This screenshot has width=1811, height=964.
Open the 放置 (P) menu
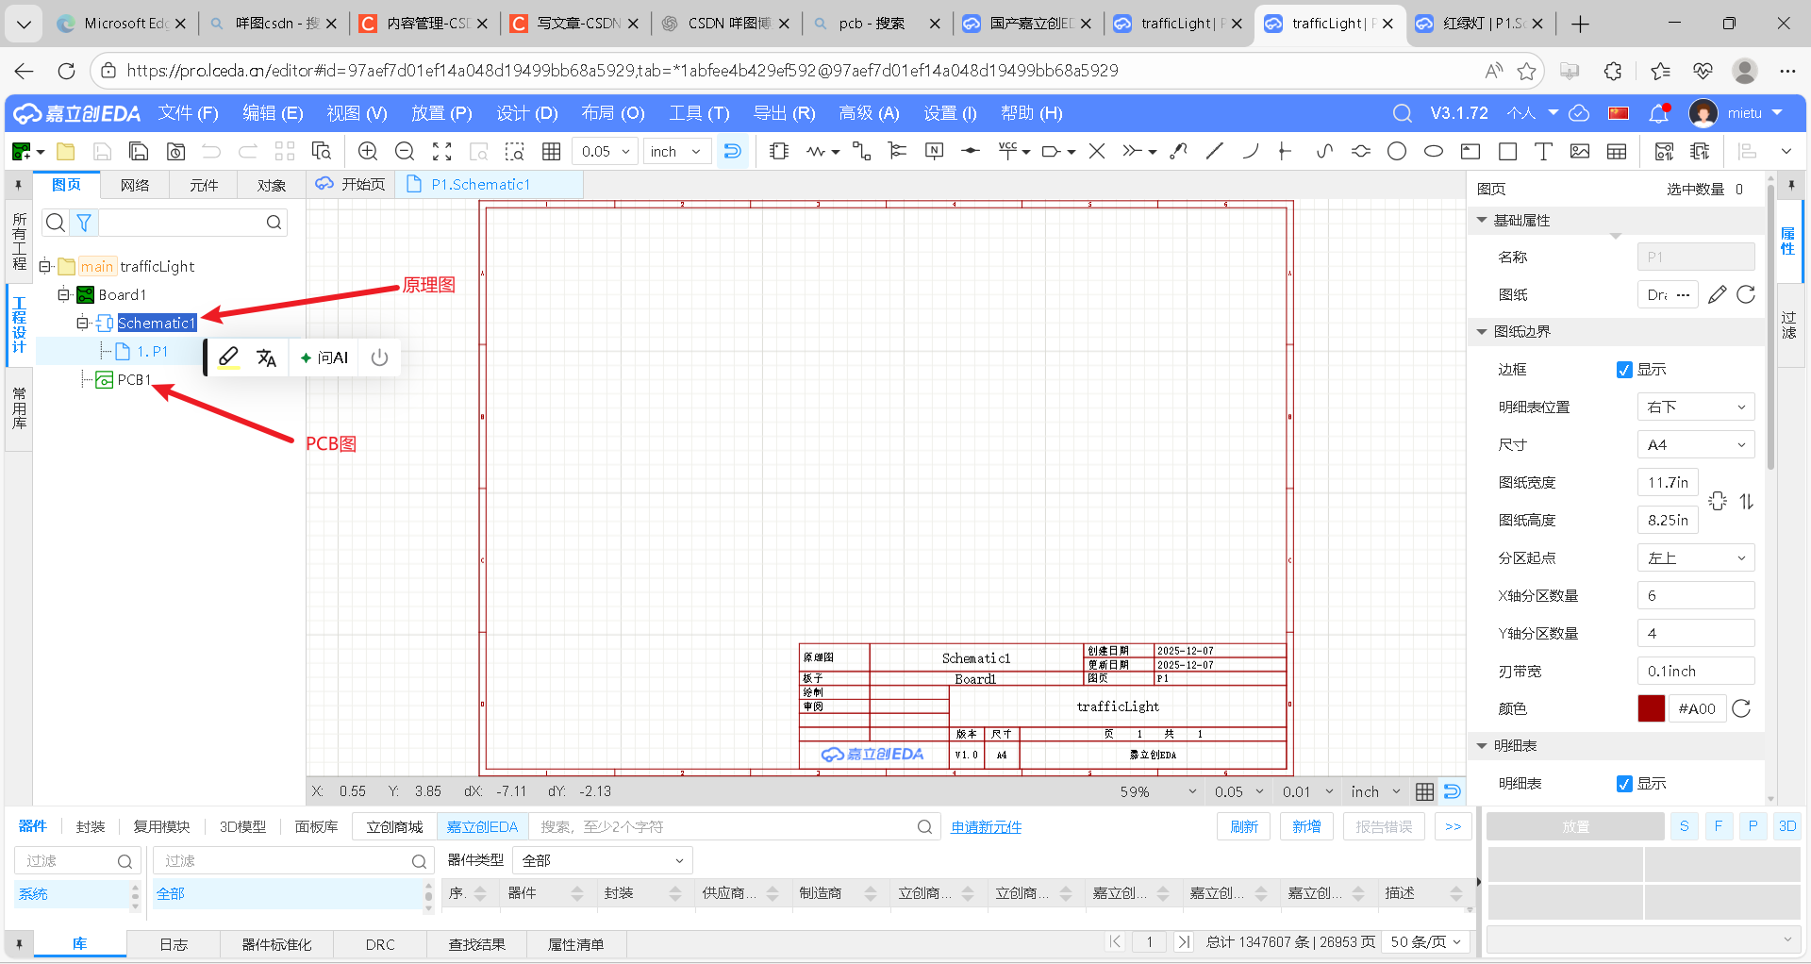441,113
